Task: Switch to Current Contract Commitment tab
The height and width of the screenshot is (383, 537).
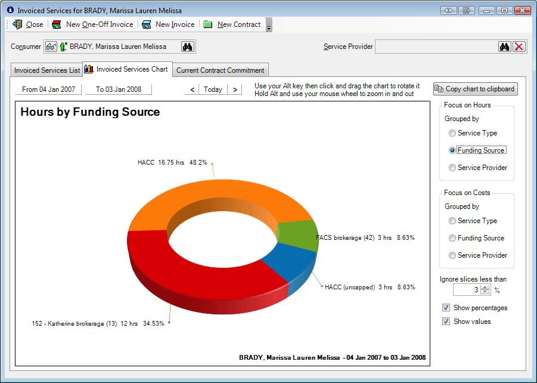Action: pyautogui.click(x=220, y=70)
